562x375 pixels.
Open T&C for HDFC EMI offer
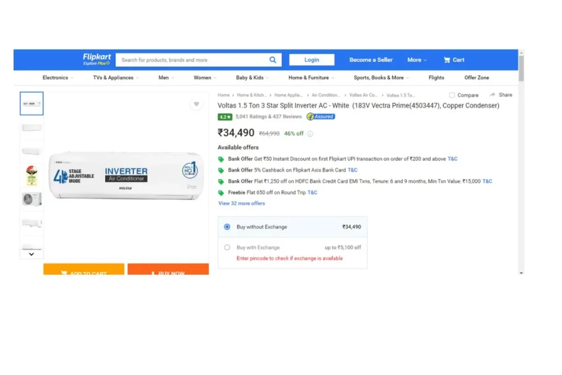pyautogui.click(x=487, y=181)
